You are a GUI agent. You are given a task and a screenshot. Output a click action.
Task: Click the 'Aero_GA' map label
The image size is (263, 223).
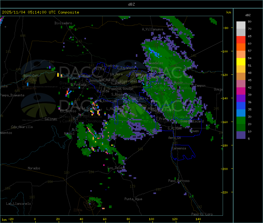coord(175,138)
